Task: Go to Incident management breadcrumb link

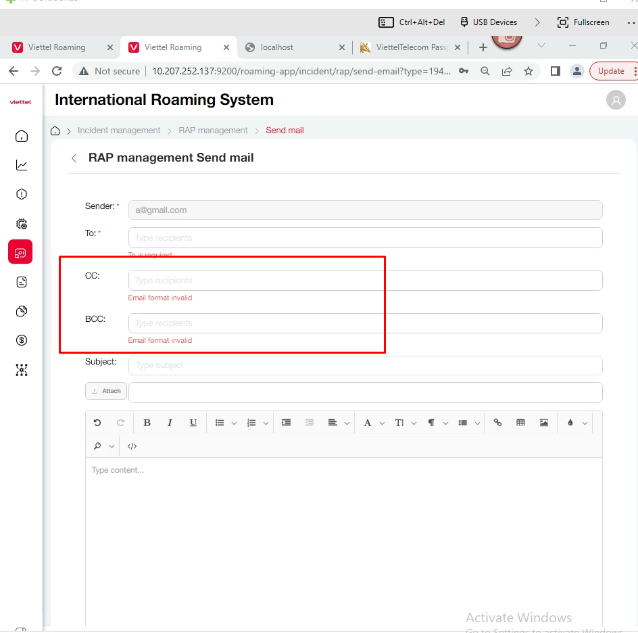Action: (119, 131)
